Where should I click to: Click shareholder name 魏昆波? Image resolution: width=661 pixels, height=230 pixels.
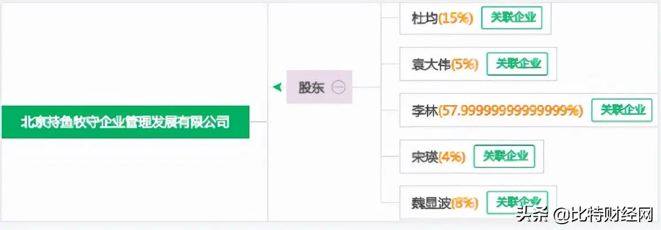(x=431, y=203)
